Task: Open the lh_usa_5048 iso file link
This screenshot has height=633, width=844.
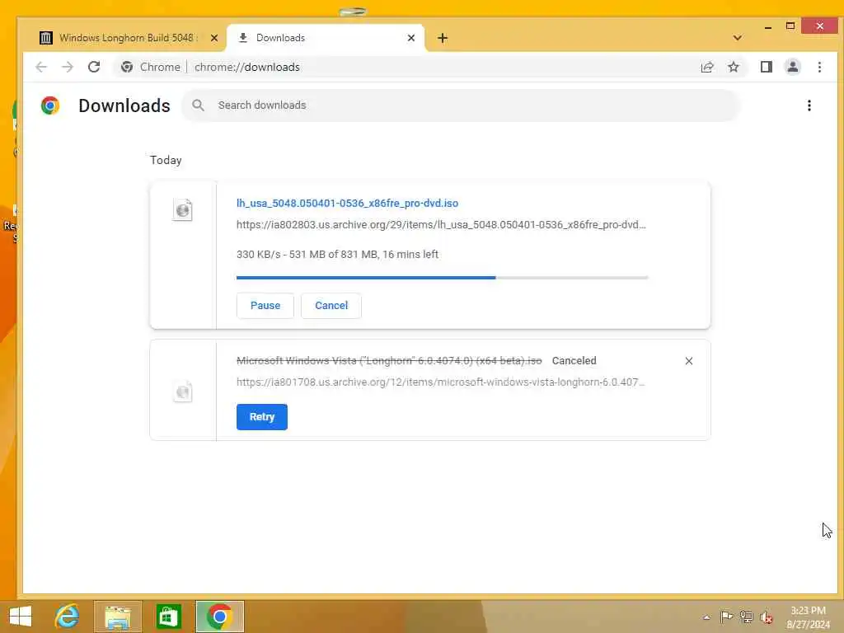Action: pyautogui.click(x=347, y=204)
